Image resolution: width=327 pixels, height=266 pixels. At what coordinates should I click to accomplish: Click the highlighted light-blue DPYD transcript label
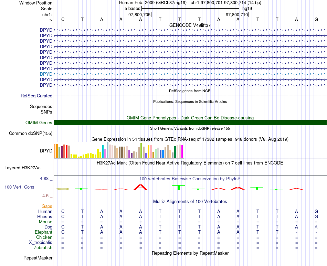point(46,74)
